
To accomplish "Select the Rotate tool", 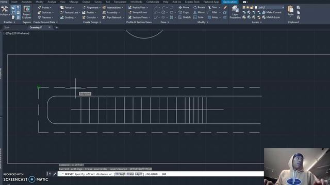I will [x=199, y=7].
